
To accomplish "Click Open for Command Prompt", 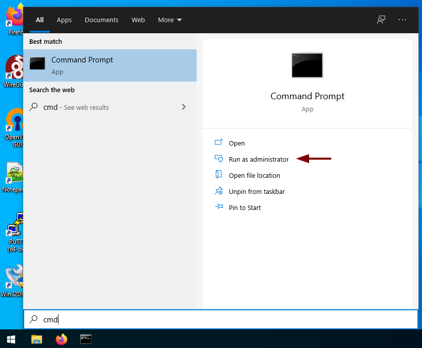I will tap(236, 143).
